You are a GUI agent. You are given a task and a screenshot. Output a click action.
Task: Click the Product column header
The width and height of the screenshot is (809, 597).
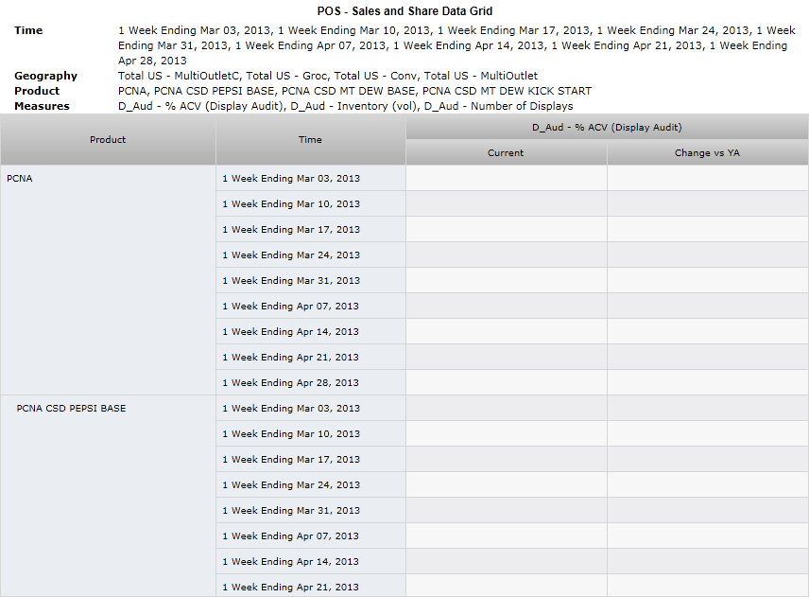(x=108, y=139)
